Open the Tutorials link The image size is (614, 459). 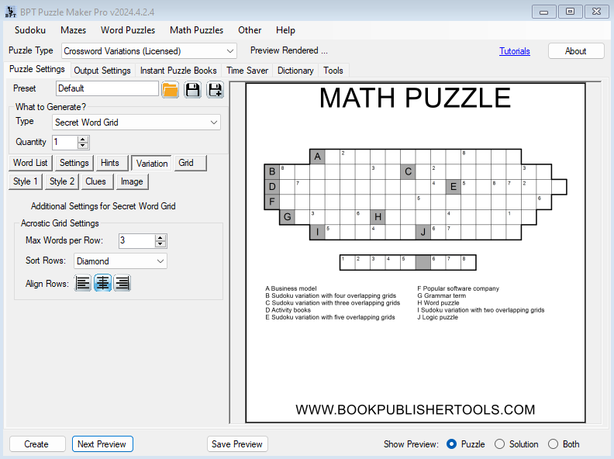coord(515,51)
